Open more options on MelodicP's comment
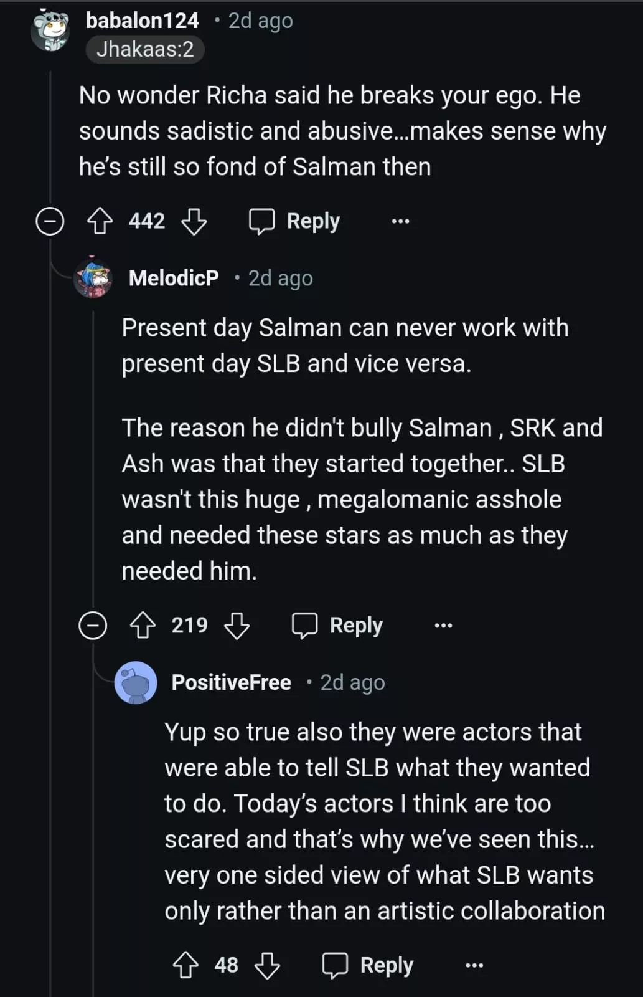643x997 pixels. pos(443,625)
